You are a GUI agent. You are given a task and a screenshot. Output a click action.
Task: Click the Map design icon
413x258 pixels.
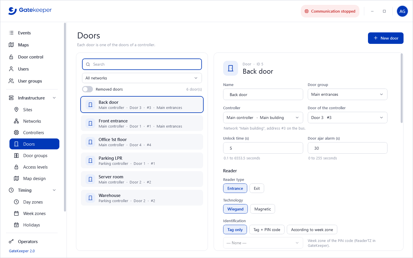click(16, 178)
